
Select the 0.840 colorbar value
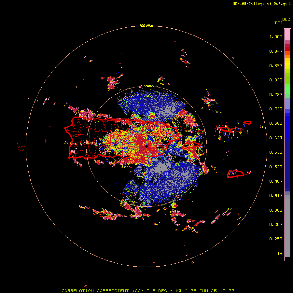276,80
